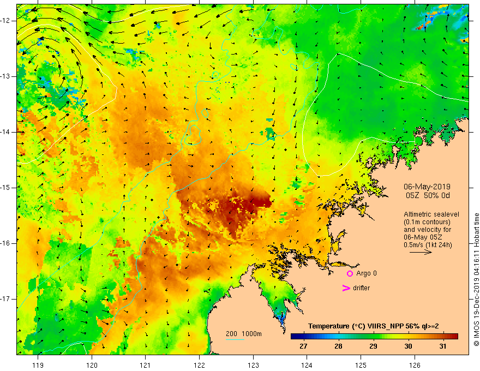Click the colorbar tick label 28
Image resolution: width=480 pixels, height=371 pixels.
(x=338, y=346)
